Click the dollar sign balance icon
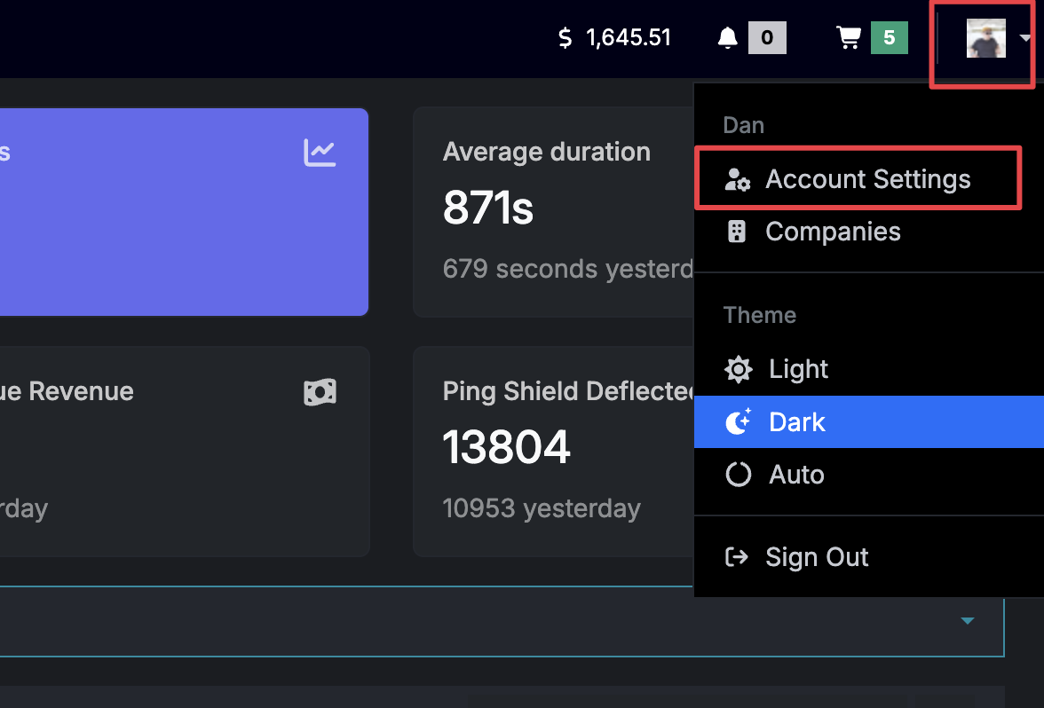The height and width of the screenshot is (708, 1044). (x=565, y=38)
